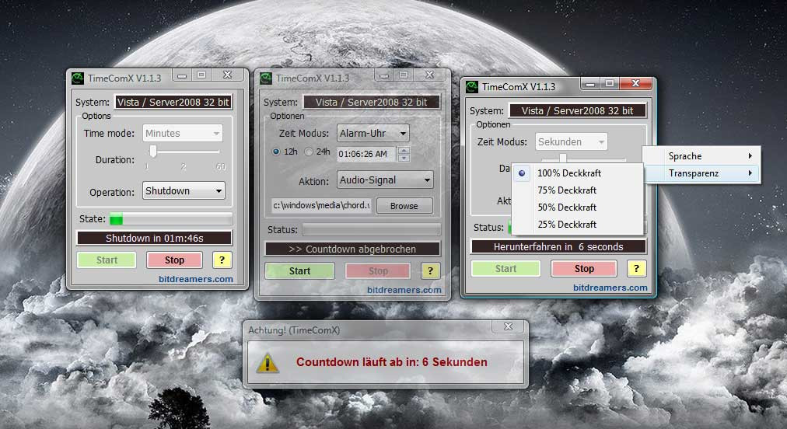787x429 pixels.
Task: Open help with '?' button in middle window
Action: 430,271
